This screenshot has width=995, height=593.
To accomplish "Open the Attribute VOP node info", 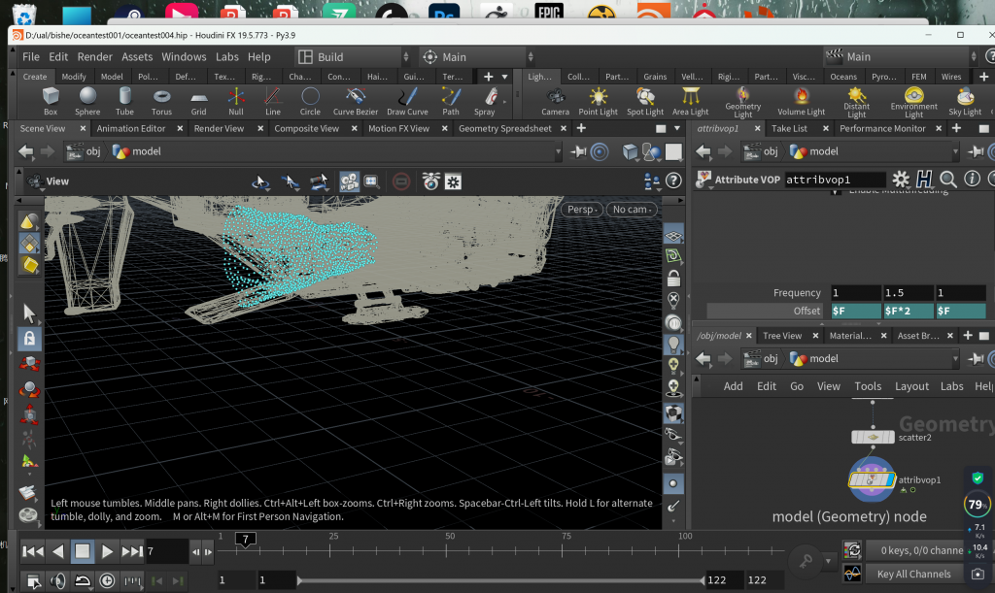I will [x=972, y=180].
